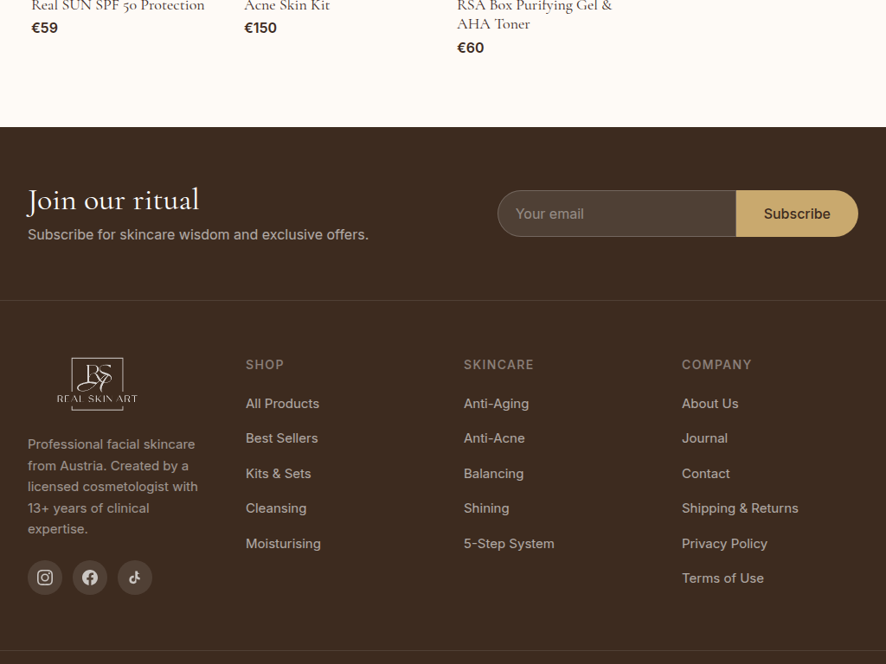Open the All Products link
886x664 pixels.
pos(282,404)
